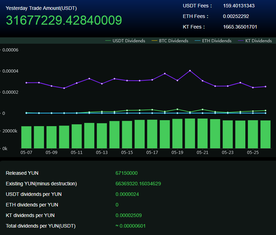Click the 20000k y-axis label

tap(10, 131)
